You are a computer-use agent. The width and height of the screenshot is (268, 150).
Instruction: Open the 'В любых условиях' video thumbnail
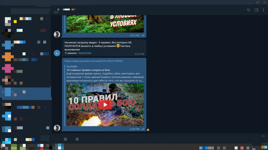[105, 24]
